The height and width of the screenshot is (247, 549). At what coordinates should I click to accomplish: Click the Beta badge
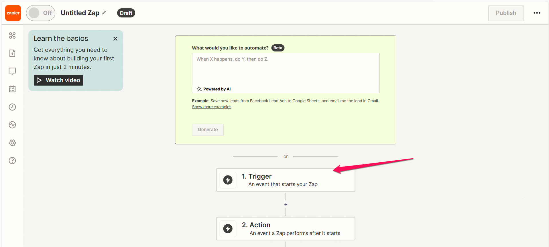click(x=278, y=48)
